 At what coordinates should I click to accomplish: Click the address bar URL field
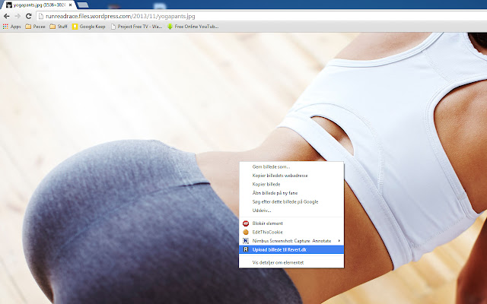click(x=262, y=17)
